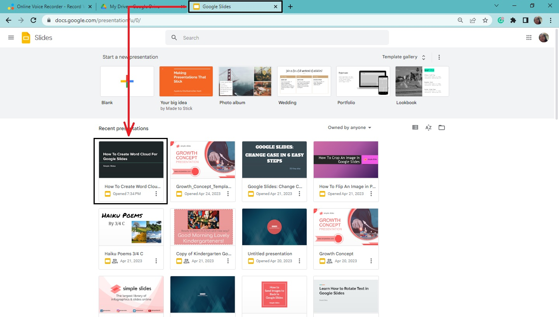
Task: Open How To Crop An Image thumbnail
Action: click(346, 160)
